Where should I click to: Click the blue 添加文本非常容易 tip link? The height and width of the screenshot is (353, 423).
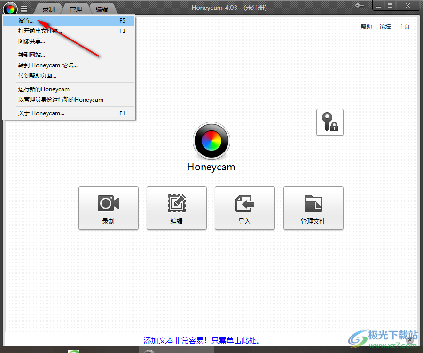tap(202, 340)
